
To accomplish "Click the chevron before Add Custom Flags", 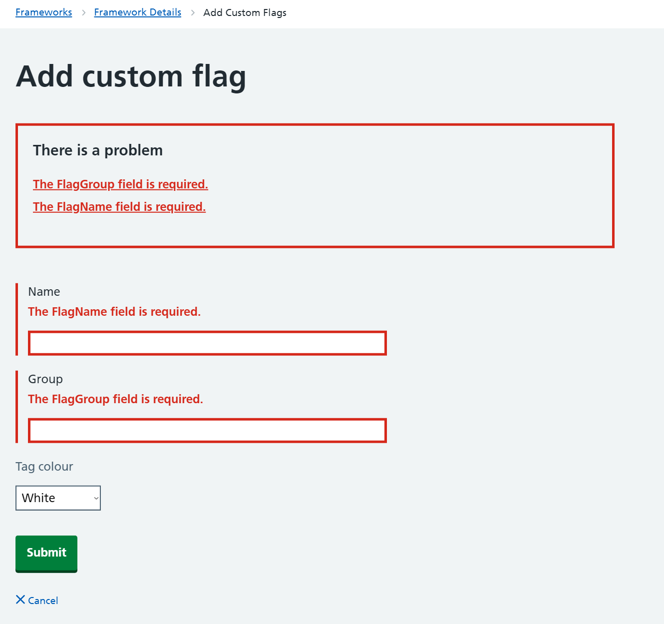I will click(x=193, y=12).
